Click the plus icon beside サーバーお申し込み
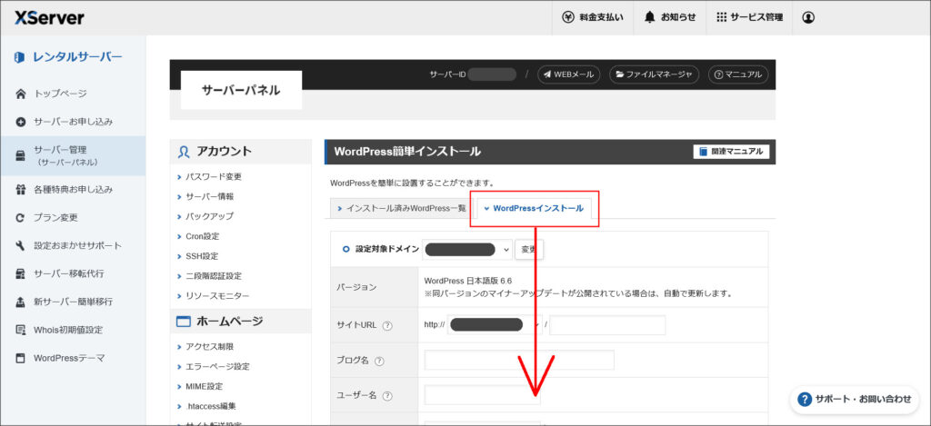931x426 pixels. [x=21, y=122]
